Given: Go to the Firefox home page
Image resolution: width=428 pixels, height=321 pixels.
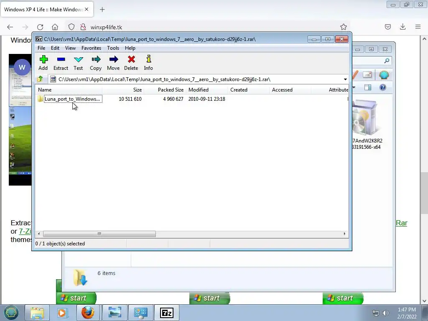Looking at the screenshot, I should click(x=55, y=27).
